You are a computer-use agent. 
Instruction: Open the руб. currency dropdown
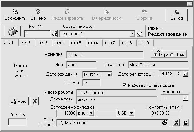coord(92,113)
